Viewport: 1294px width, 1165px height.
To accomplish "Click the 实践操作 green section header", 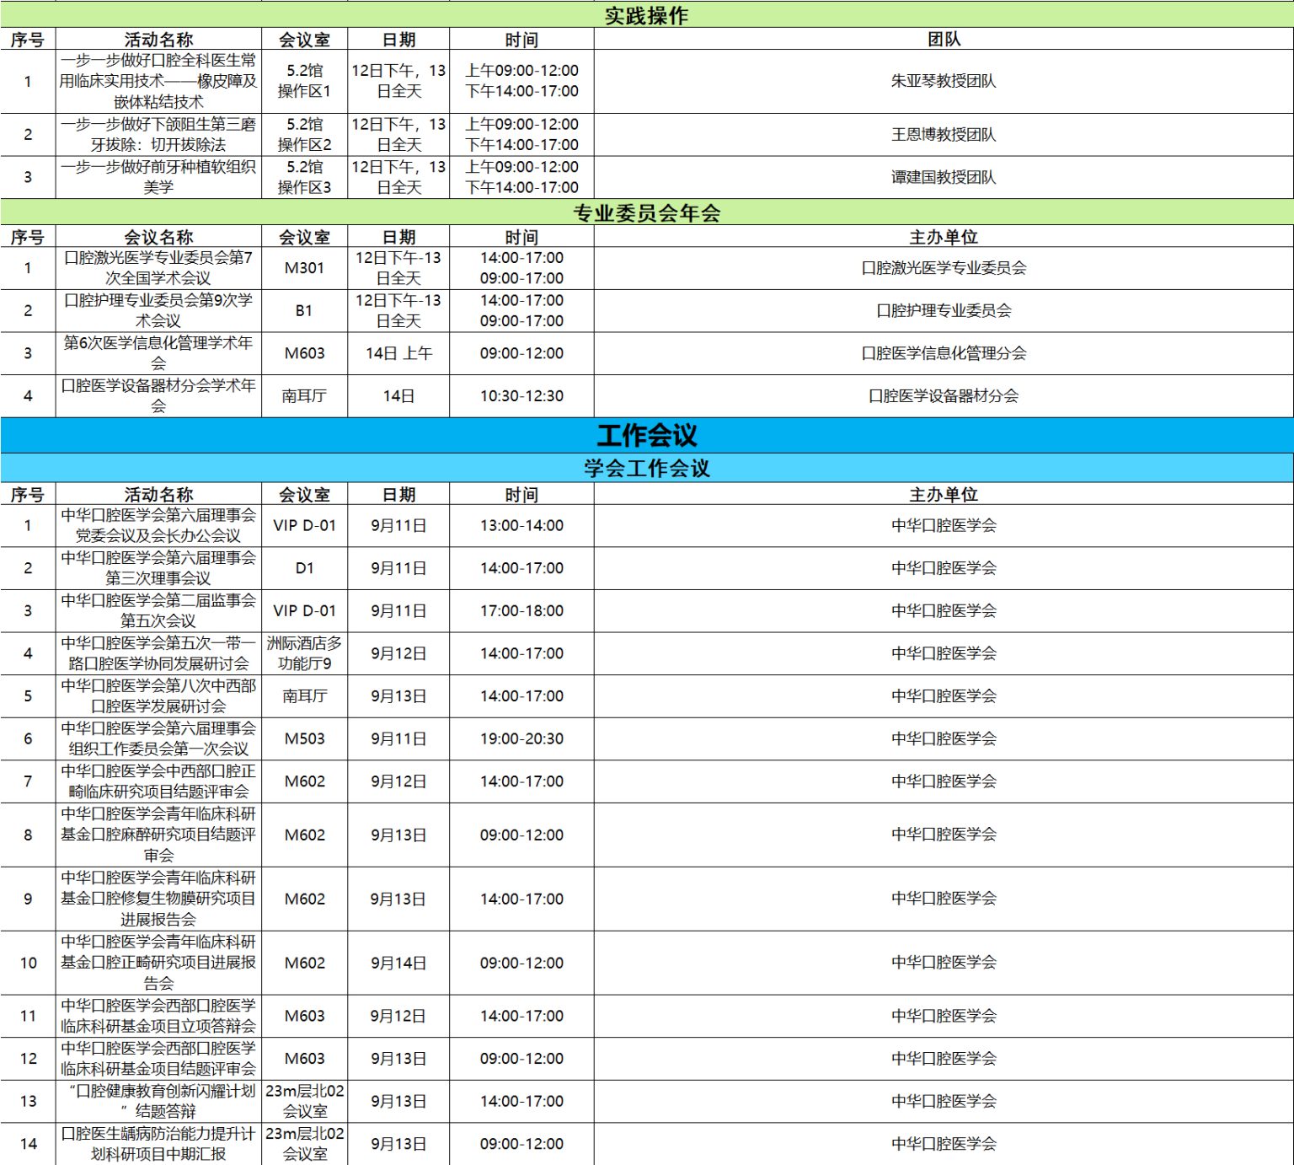I will 646,15.
